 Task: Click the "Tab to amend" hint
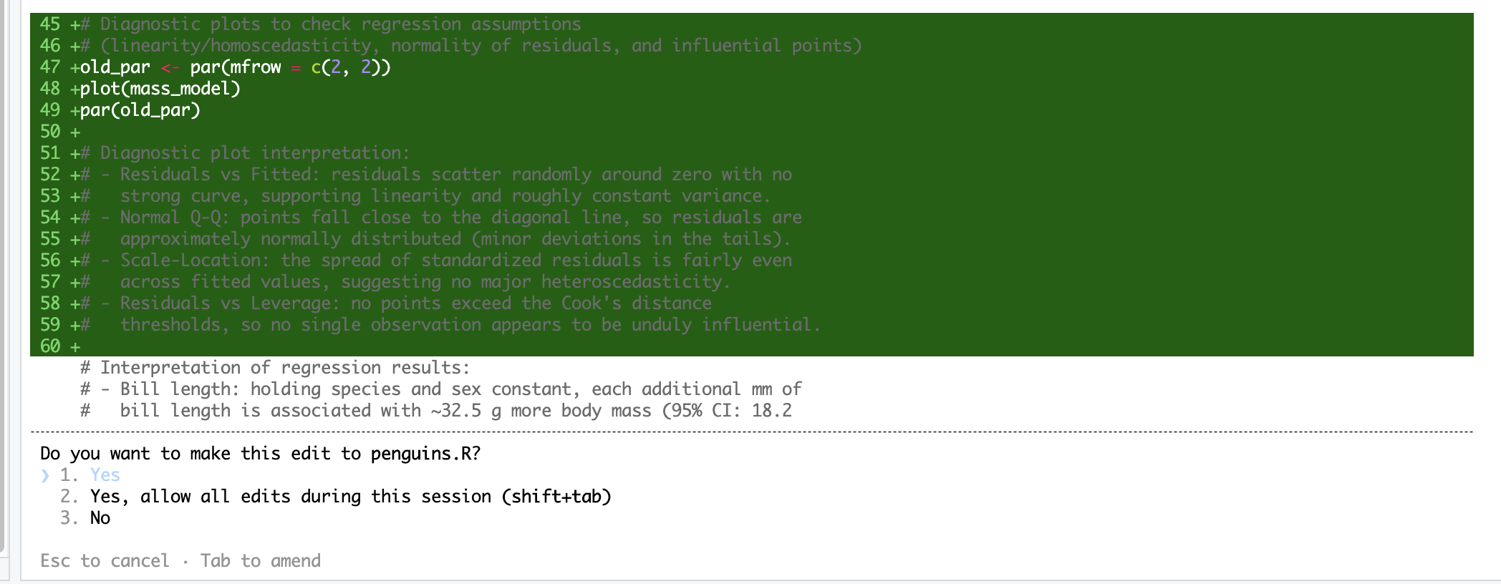[261, 561]
